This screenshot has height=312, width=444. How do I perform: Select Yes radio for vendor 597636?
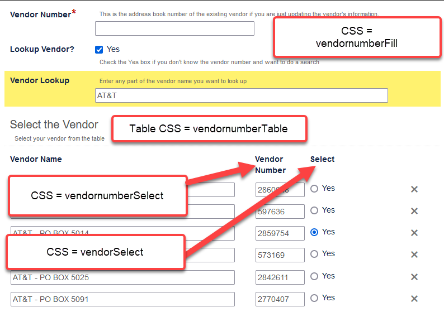click(x=314, y=210)
